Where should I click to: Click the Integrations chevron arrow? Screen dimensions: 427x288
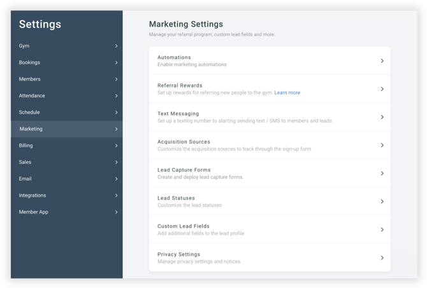(x=116, y=195)
